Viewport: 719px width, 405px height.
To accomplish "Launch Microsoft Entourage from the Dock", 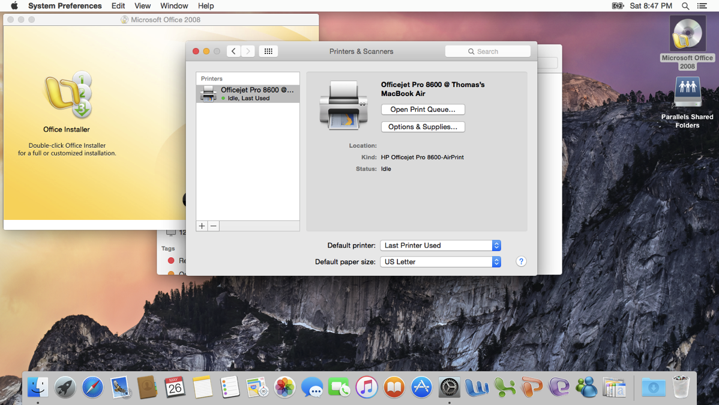I will (559, 387).
